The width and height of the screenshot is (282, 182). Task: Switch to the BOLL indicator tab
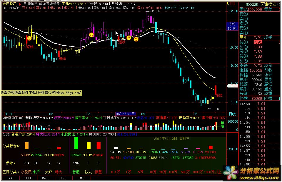(x=28, y=178)
